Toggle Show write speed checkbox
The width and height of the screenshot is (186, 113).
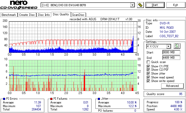click(148, 81)
